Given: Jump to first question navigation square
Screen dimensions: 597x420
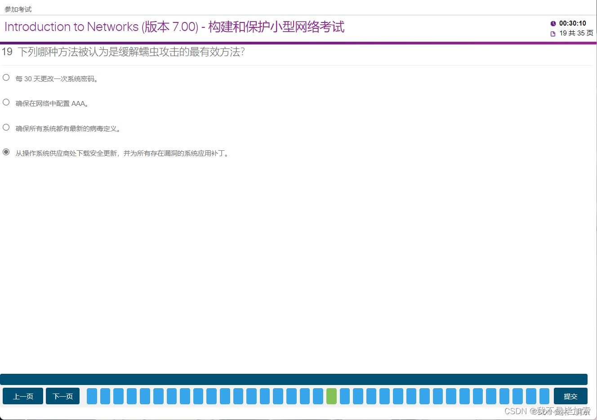Looking at the screenshot, I should click(x=92, y=396).
